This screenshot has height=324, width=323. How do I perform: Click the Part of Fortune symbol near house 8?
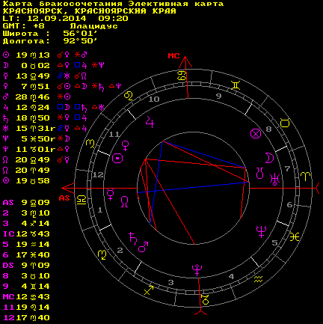point(256,134)
